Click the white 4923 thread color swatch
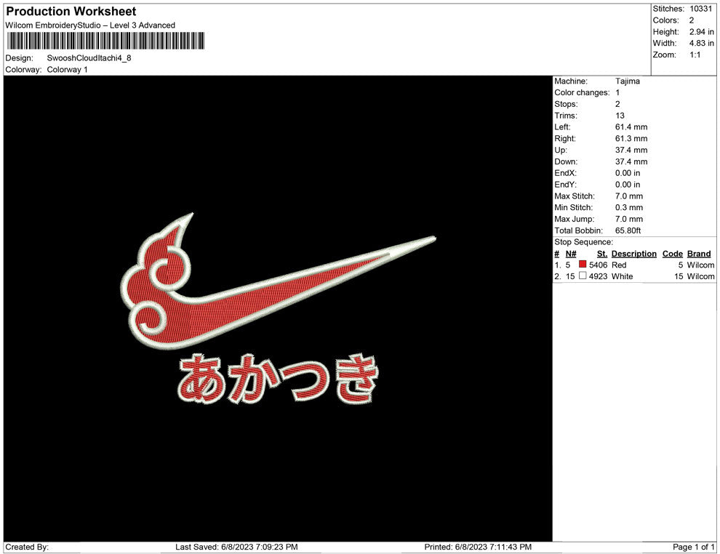The width and height of the screenshot is (720, 554). (x=583, y=277)
